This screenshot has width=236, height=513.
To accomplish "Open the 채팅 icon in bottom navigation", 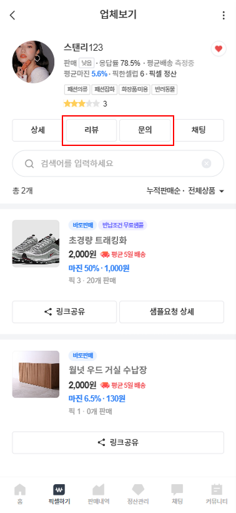I will click(x=177, y=494).
